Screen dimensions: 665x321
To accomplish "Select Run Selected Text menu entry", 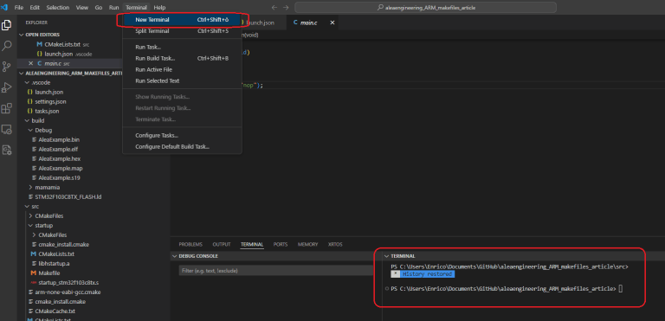I will coord(182,80).
